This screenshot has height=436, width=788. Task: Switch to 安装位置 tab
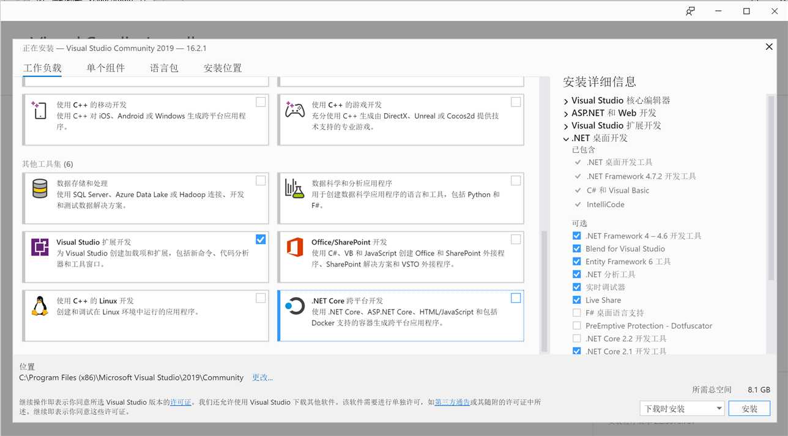pyautogui.click(x=223, y=68)
